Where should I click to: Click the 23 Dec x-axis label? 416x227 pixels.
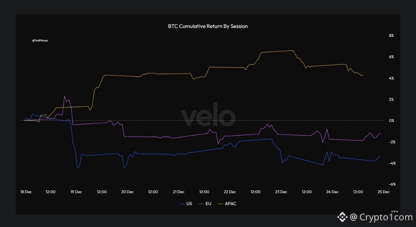(x=281, y=192)
